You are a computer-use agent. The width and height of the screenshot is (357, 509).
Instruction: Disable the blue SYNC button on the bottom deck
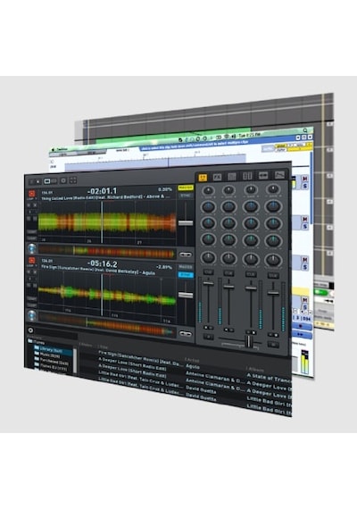[186, 275]
